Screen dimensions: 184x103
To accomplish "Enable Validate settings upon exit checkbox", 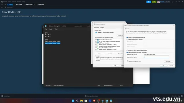I will (x=128, y=61).
